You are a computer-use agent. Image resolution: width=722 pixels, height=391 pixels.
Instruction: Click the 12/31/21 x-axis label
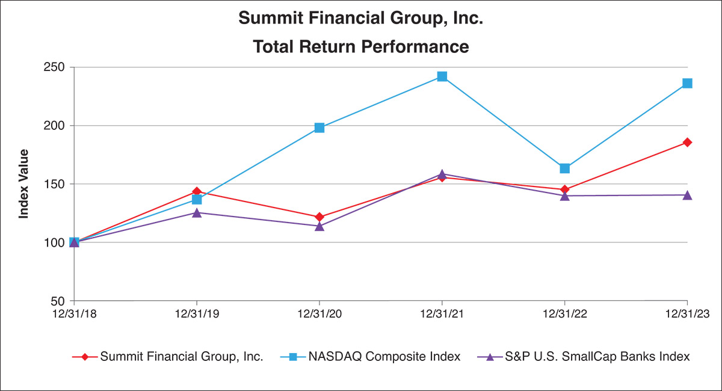click(x=442, y=313)
